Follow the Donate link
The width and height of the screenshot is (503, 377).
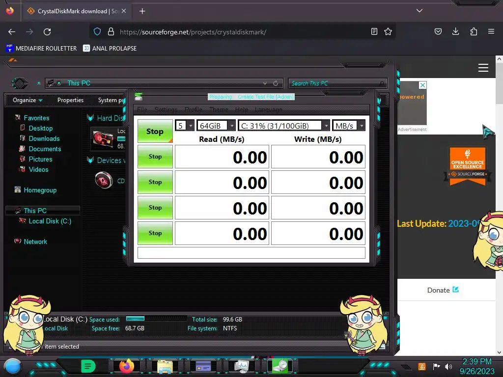coord(443,290)
